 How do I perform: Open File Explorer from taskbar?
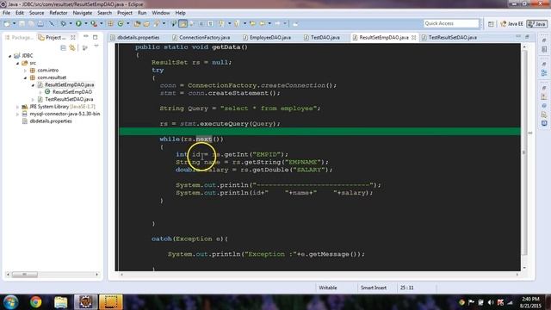[x=61, y=302]
